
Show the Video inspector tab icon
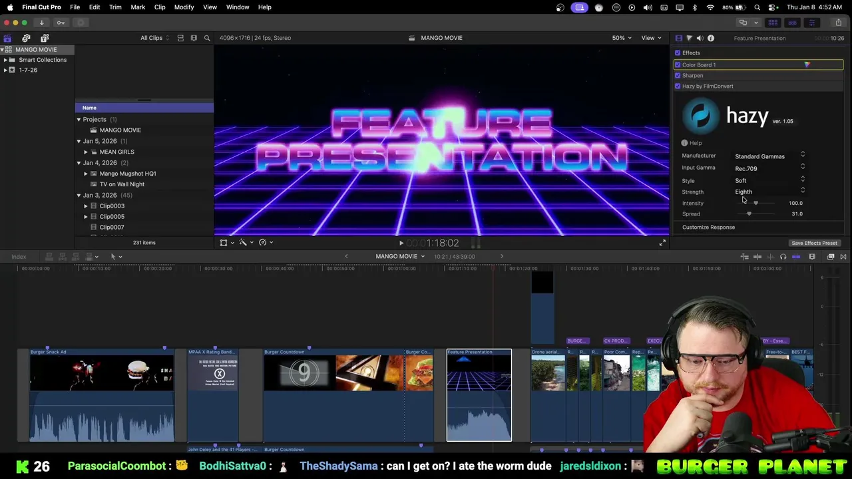tap(678, 38)
